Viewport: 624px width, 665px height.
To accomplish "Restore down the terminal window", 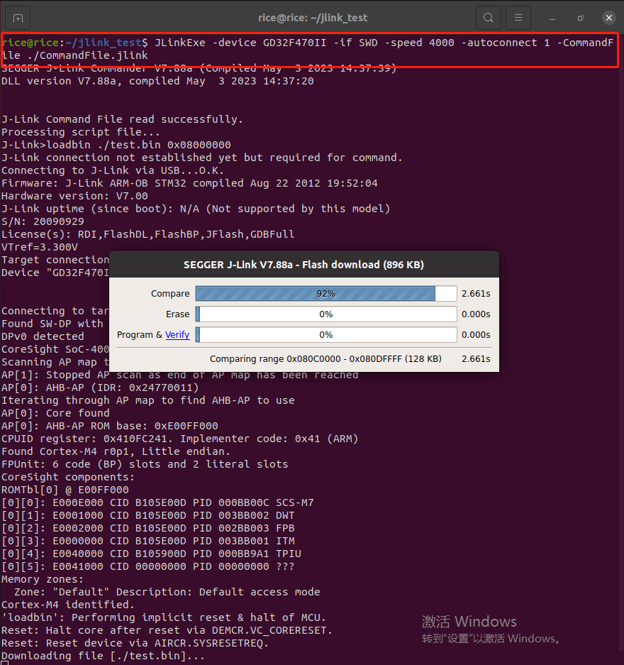I will pyautogui.click(x=580, y=18).
